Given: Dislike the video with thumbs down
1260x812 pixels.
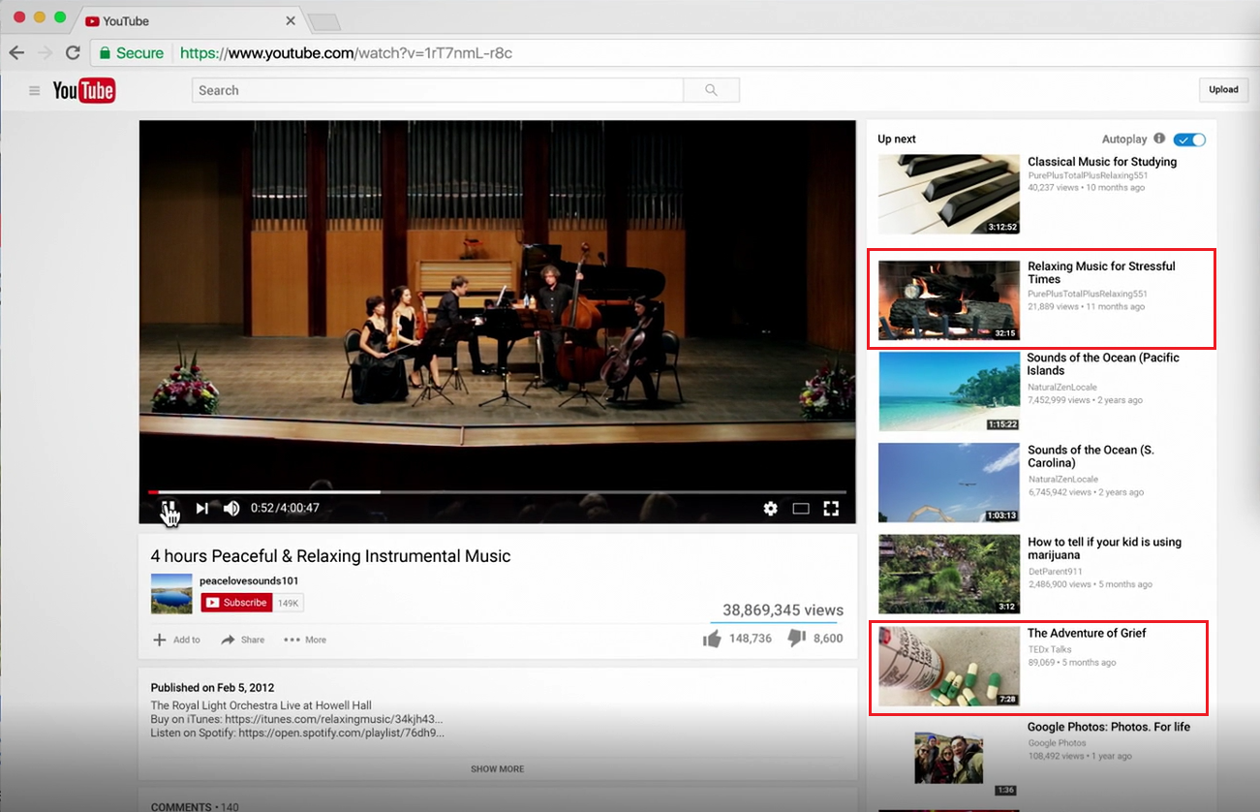Looking at the screenshot, I should click(x=796, y=639).
